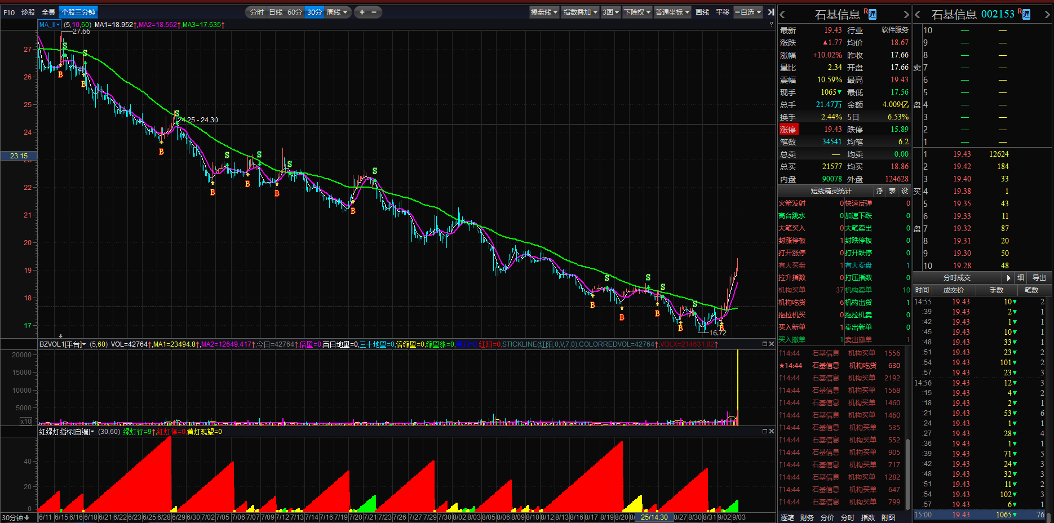Go to next stock in the 002153 panel

click(1048, 15)
